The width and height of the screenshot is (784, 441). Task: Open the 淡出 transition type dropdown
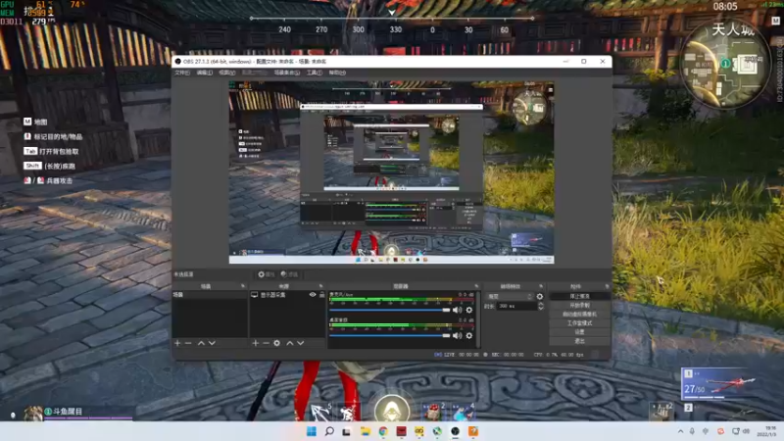coord(510,297)
